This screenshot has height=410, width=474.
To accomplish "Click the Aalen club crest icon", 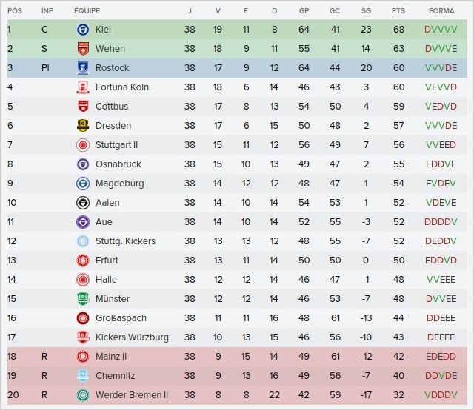I will pyautogui.click(x=83, y=203).
